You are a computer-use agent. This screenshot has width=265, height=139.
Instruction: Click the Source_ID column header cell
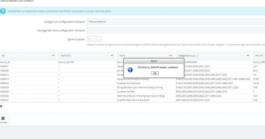coord(5,62)
